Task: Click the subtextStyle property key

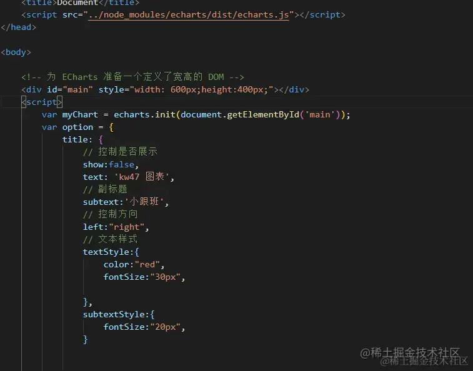Action: tap(114, 314)
